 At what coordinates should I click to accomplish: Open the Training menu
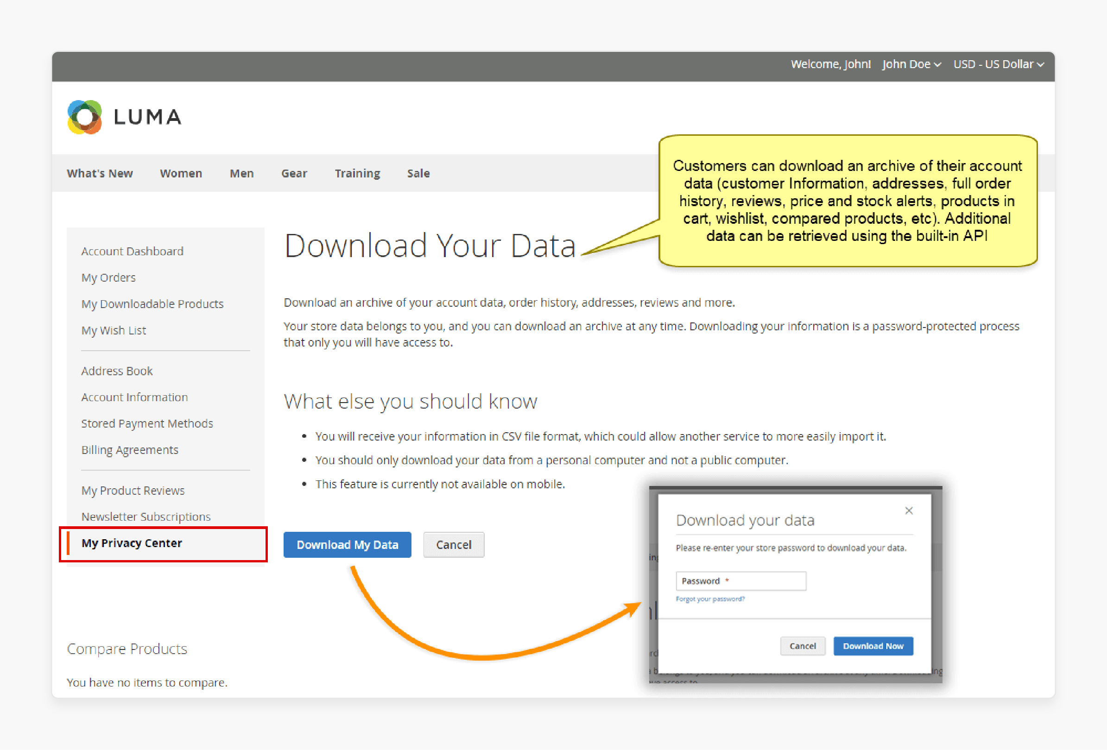coord(357,173)
